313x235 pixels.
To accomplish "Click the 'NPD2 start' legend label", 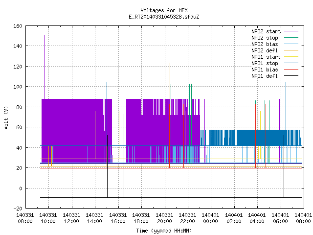I will (266, 31).
